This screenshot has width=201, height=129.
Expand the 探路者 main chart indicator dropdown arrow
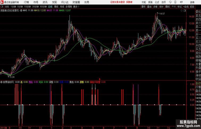pyautogui.click(x=21, y=11)
